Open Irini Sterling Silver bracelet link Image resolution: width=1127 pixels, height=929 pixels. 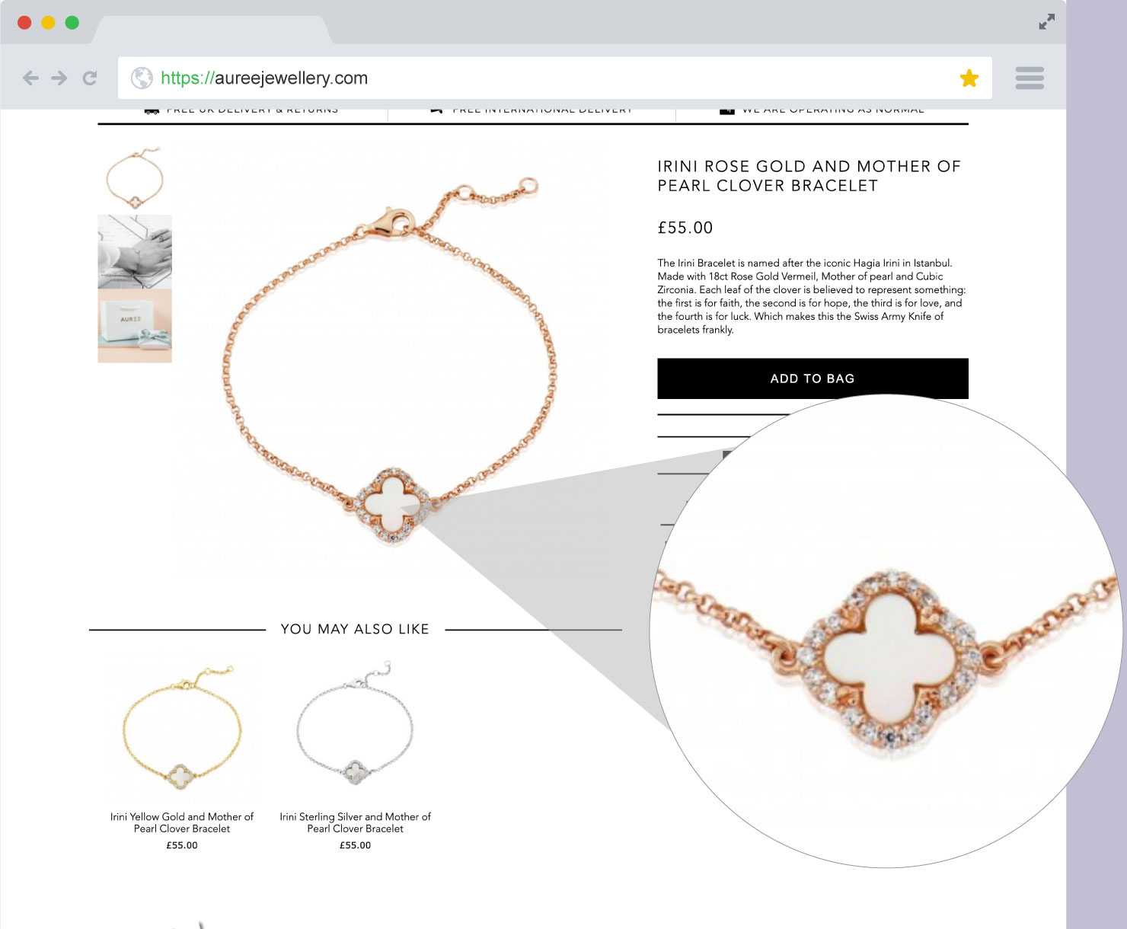pyautogui.click(x=355, y=822)
